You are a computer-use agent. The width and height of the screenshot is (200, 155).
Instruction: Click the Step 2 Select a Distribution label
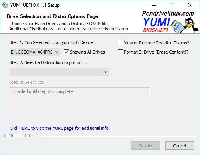tap(48, 62)
